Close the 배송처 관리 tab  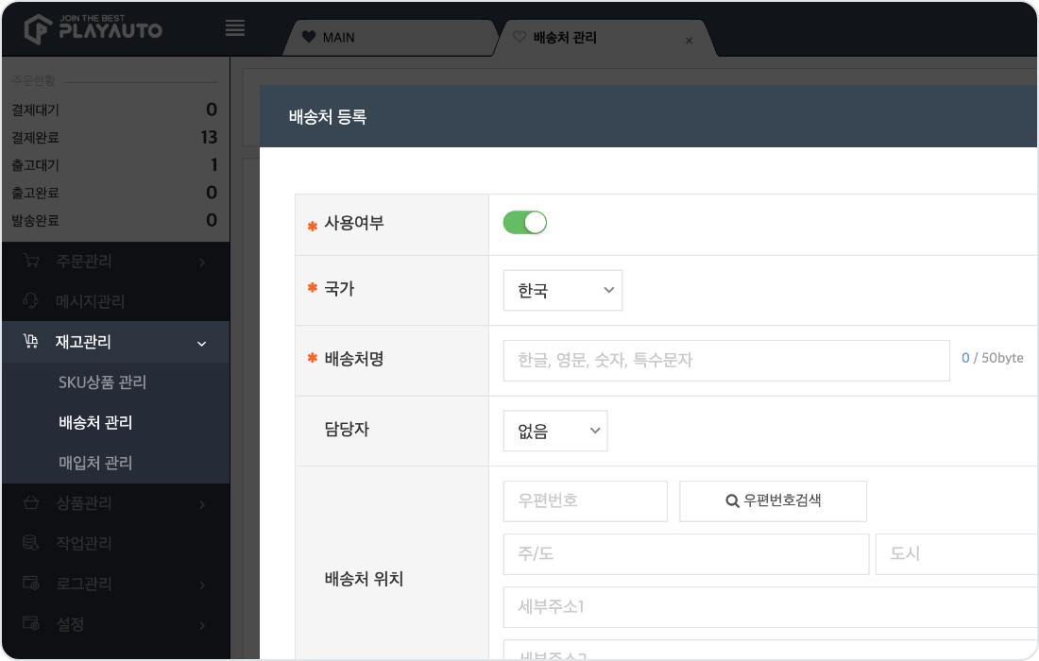(x=689, y=41)
